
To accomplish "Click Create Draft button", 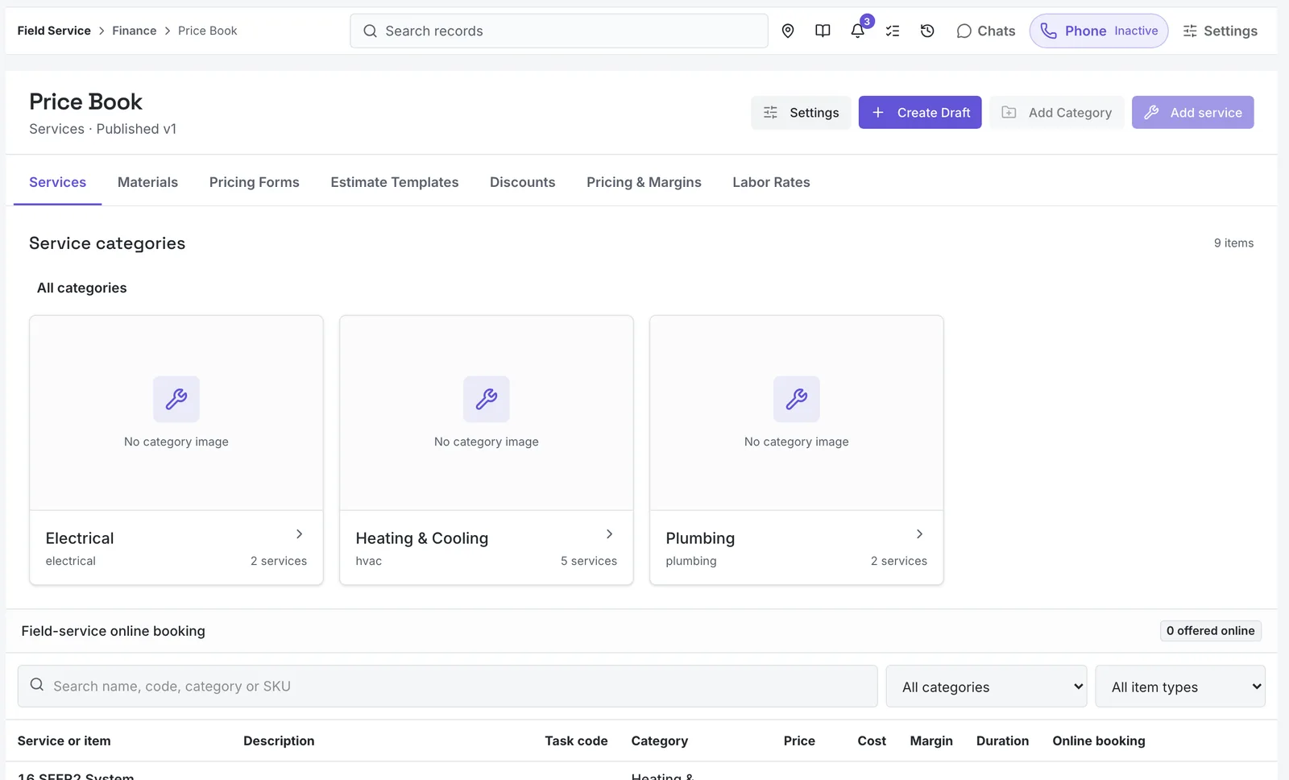I will pos(920,113).
